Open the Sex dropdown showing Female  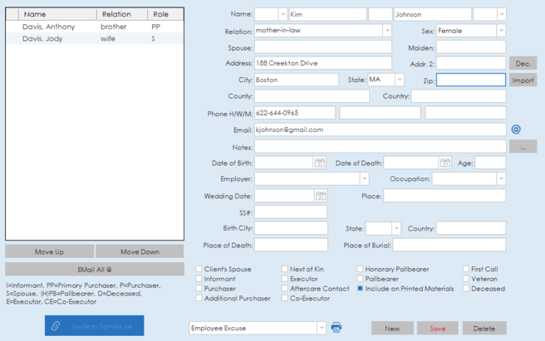click(x=500, y=31)
